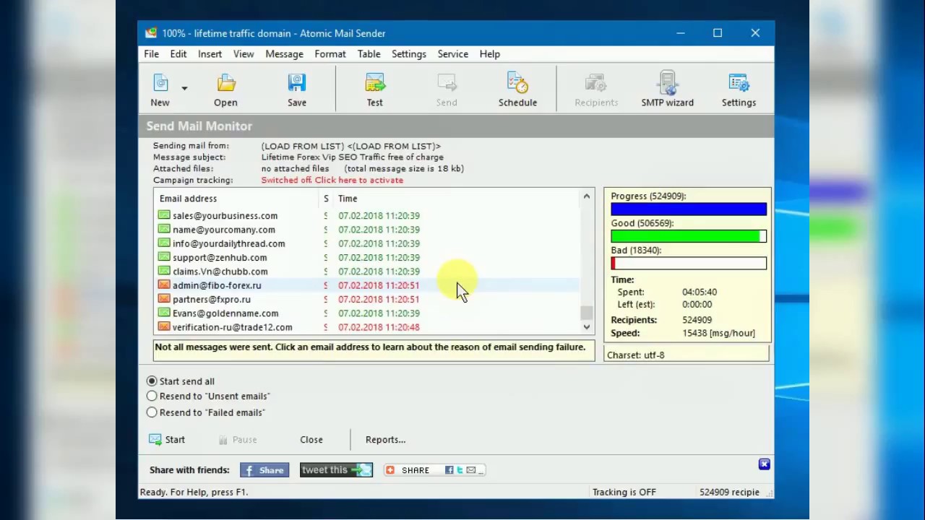925x520 pixels.
Task: Click the failed envelope icon beside admin@fibo-forex.ru
Action: point(164,285)
